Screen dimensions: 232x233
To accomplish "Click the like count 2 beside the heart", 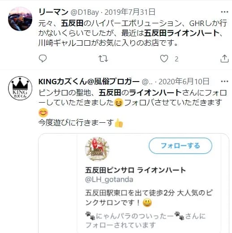I will 176,59.
